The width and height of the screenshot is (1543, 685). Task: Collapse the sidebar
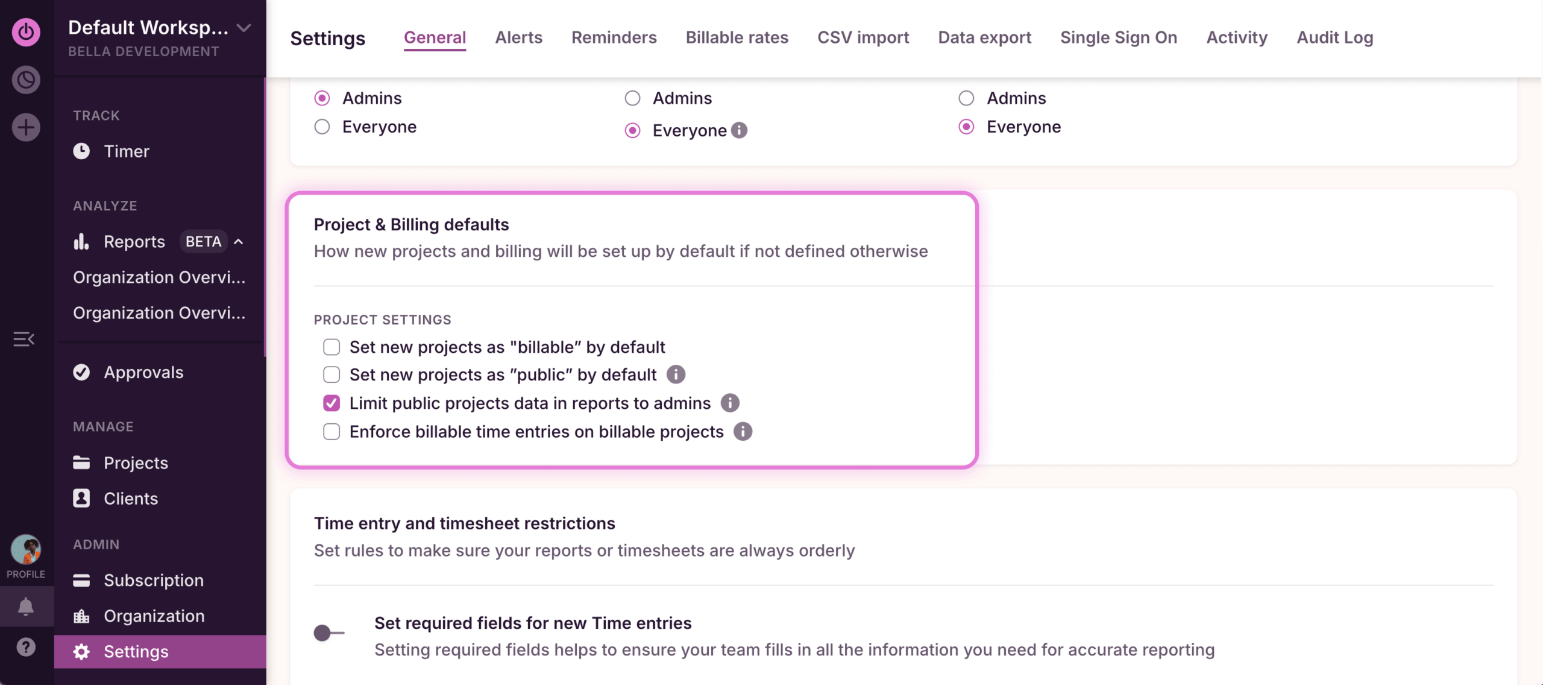click(24, 338)
